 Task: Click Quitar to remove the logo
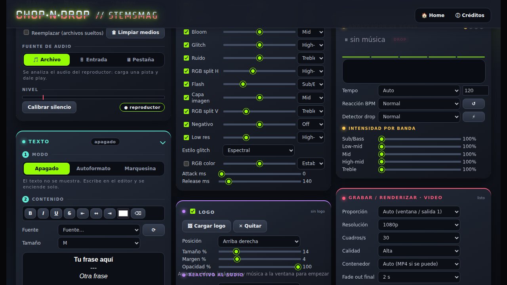[x=250, y=226]
